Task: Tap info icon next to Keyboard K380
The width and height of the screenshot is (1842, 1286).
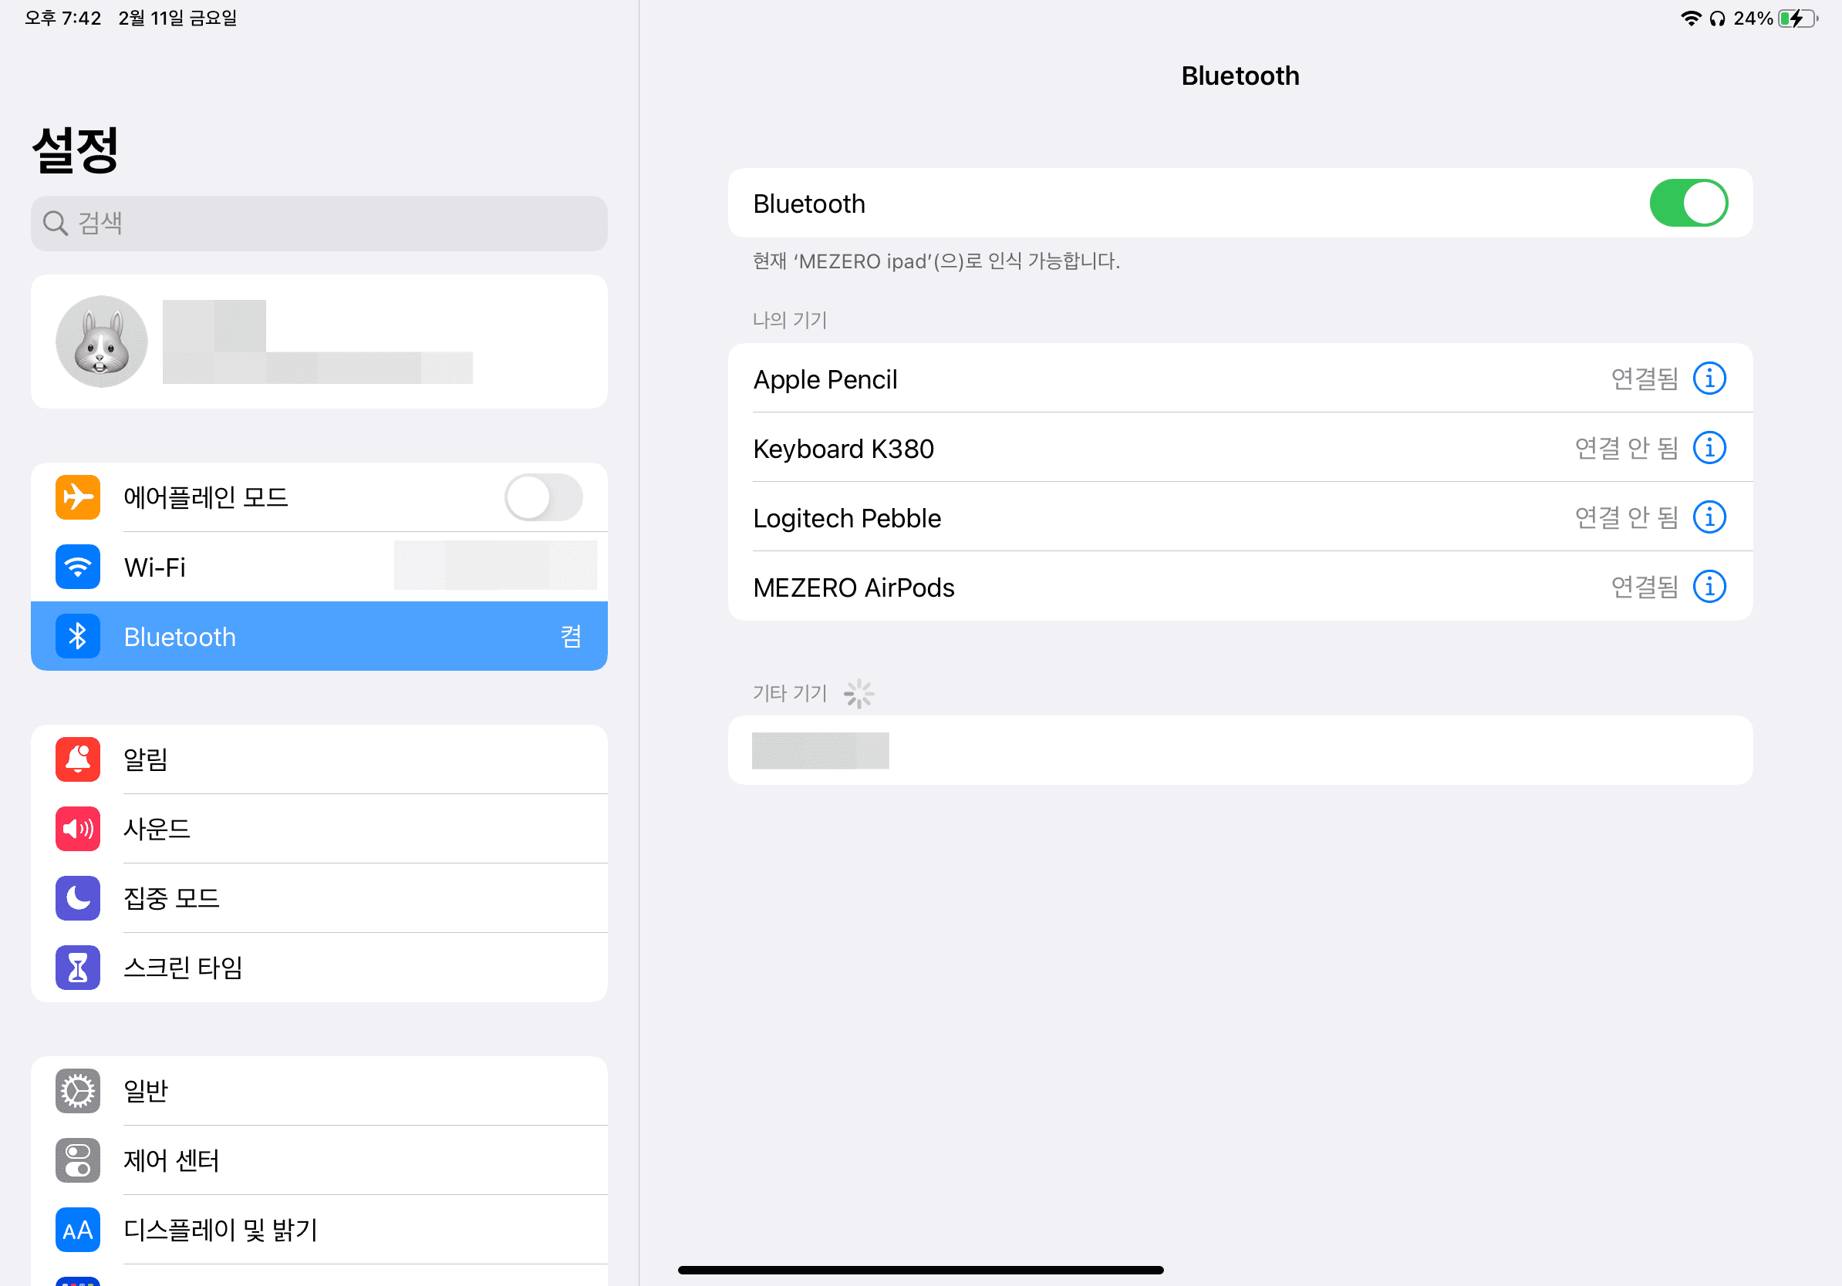Action: (x=1709, y=448)
